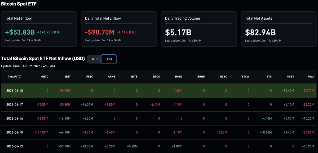Click the HODL column header
This screenshot has height=153, width=318.
[179, 77]
